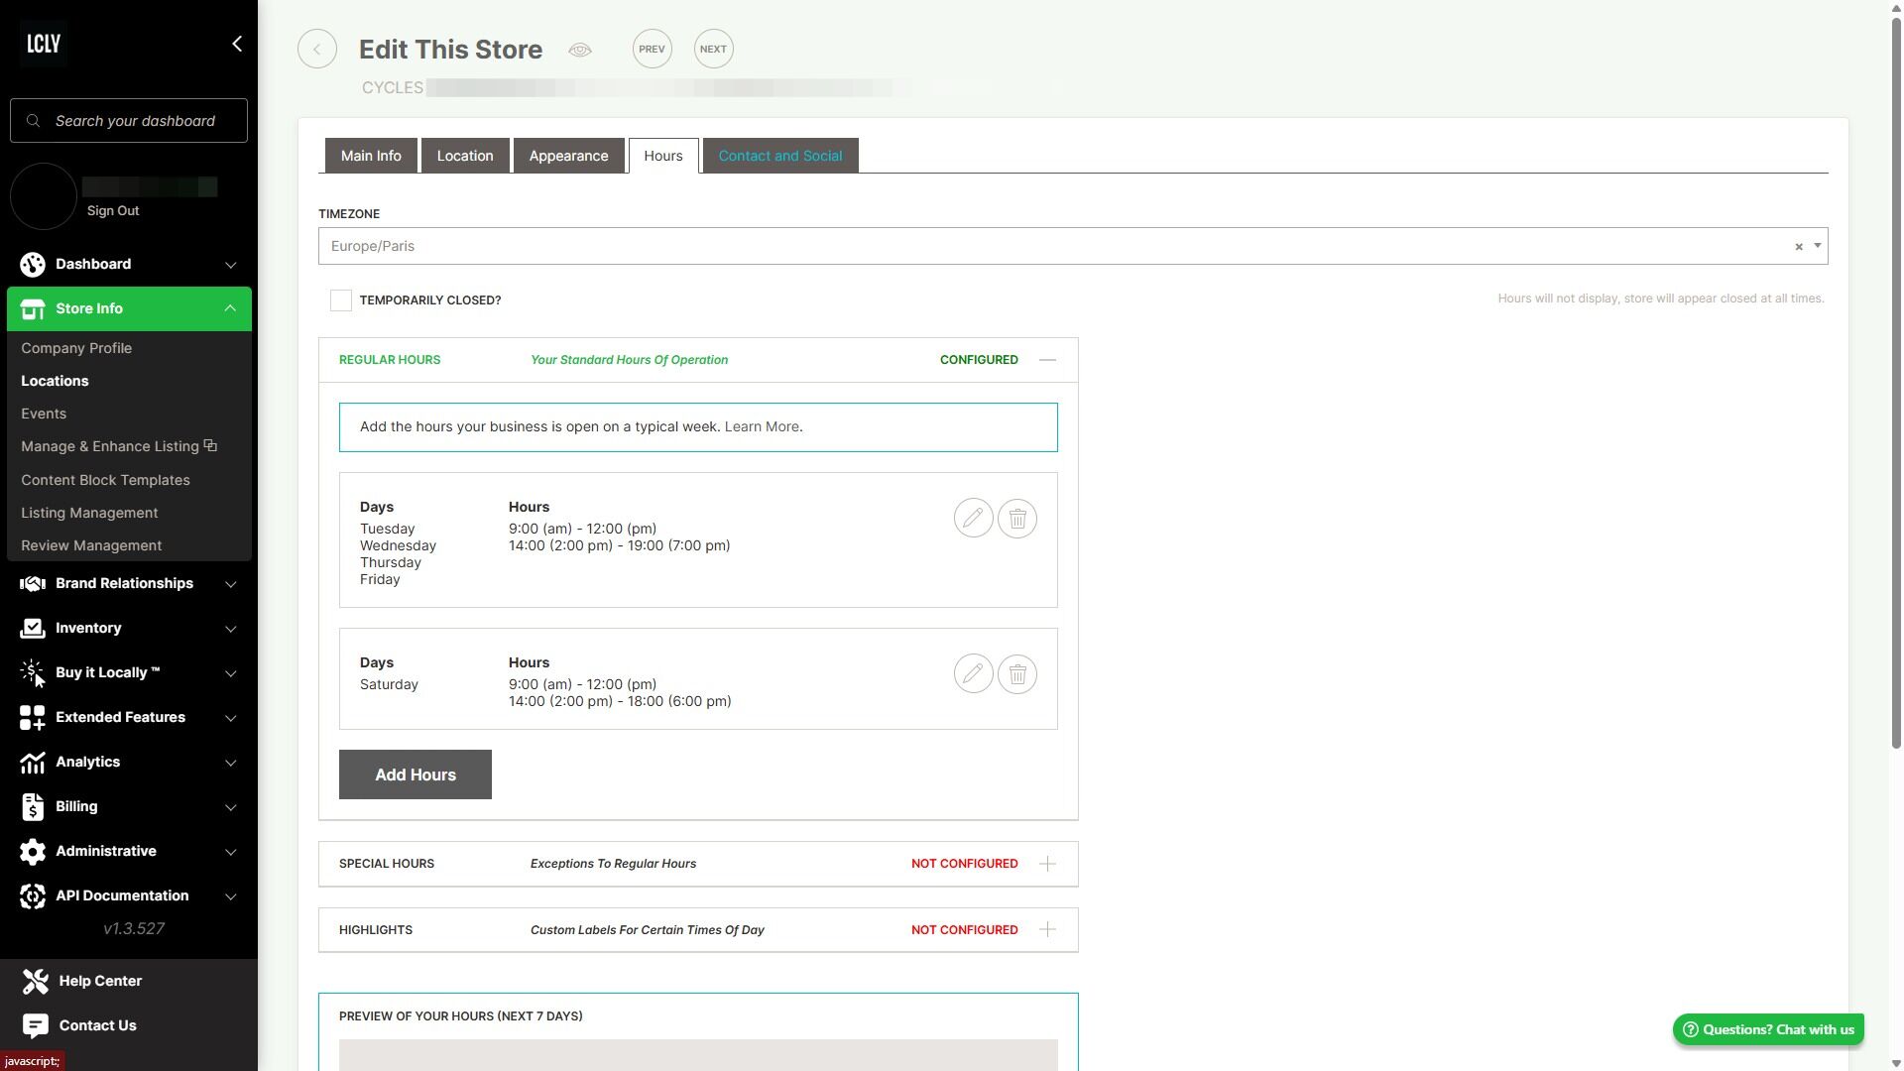Expand the Special Hours section
Screen dimensions: 1904x1071
[1047, 864]
